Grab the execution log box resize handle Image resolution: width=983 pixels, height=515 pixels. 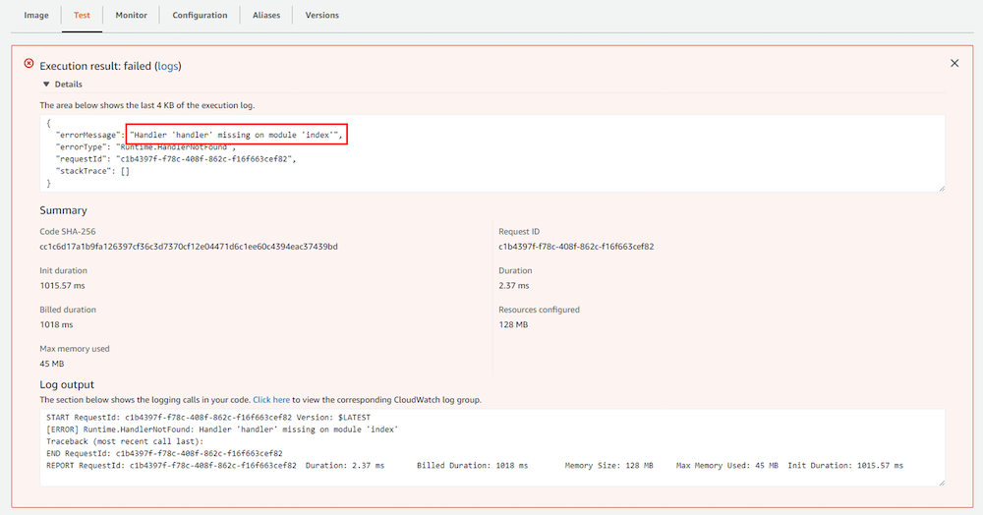coord(940,187)
